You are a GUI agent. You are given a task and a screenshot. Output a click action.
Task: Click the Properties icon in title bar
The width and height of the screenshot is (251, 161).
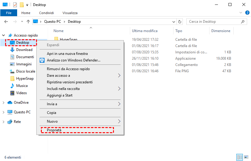(x=15, y=5)
